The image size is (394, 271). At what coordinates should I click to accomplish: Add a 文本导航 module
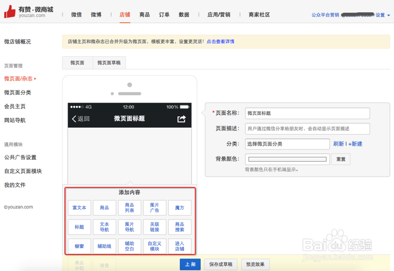click(x=104, y=227)
